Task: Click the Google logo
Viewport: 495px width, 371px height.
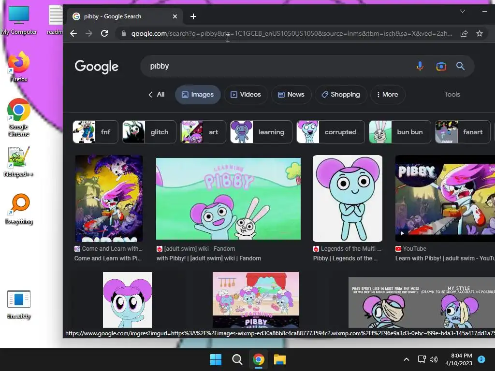Action: coord(97,66)
